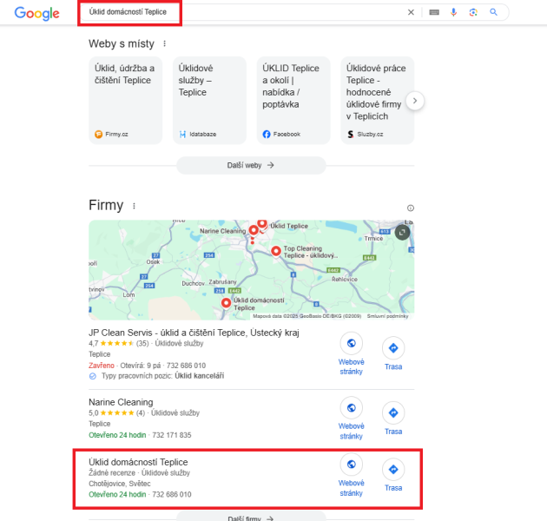
Task: Click the blue magnifier search icon
Action: point(493,12)
